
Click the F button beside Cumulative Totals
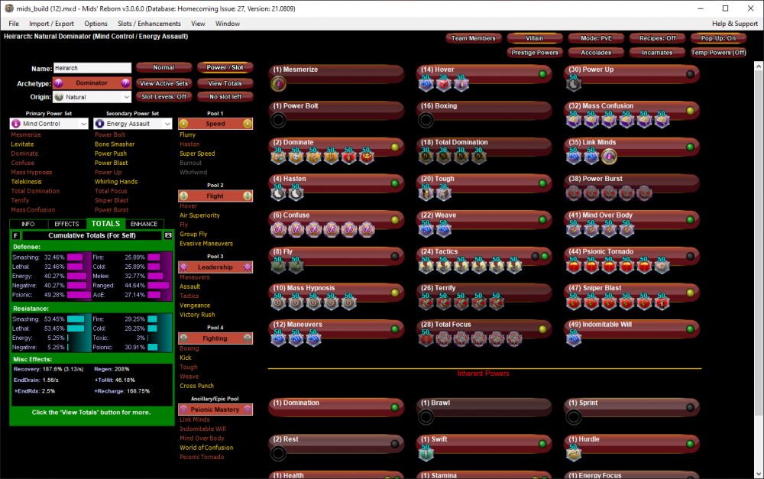point(16,235)
